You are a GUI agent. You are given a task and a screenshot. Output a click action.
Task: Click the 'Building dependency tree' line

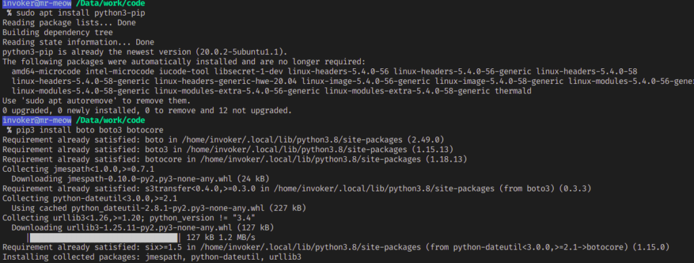(x=58, y=32)
